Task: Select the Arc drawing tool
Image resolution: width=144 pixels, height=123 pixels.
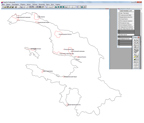Action: 54,7
